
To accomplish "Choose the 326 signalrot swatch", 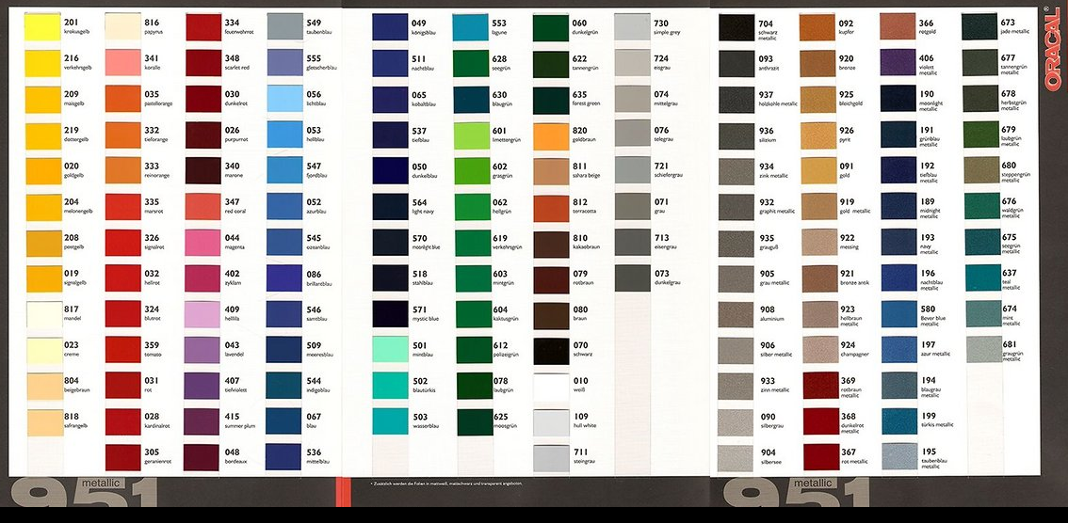I will (122, 243).
